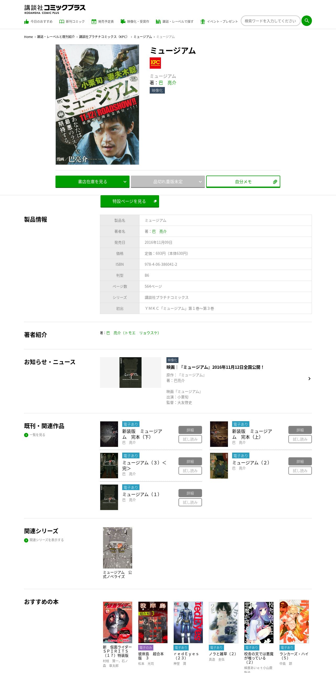336x673 pixels.
Task: Open the news item arrow chevron
Action: (x=309, y=379)
